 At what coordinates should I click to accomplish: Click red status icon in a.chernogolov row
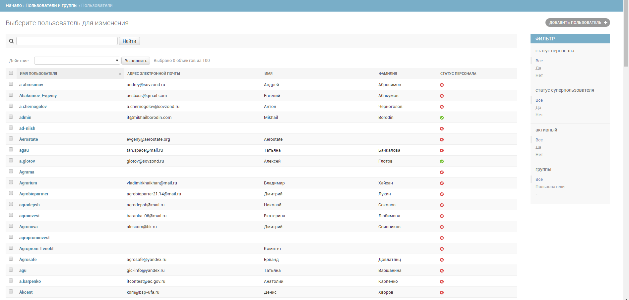pos(442,107)
